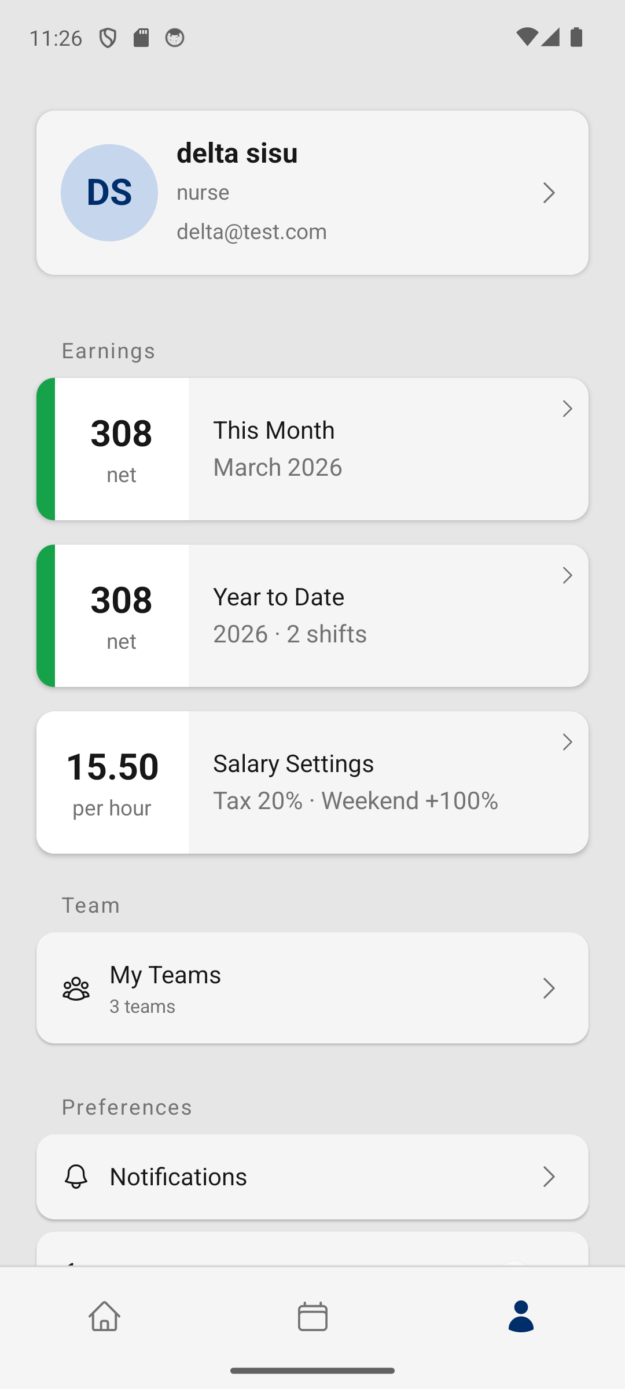The image size is (625, 1389).
Task: Go to the Home tab icon
Action: [104, 1316]
